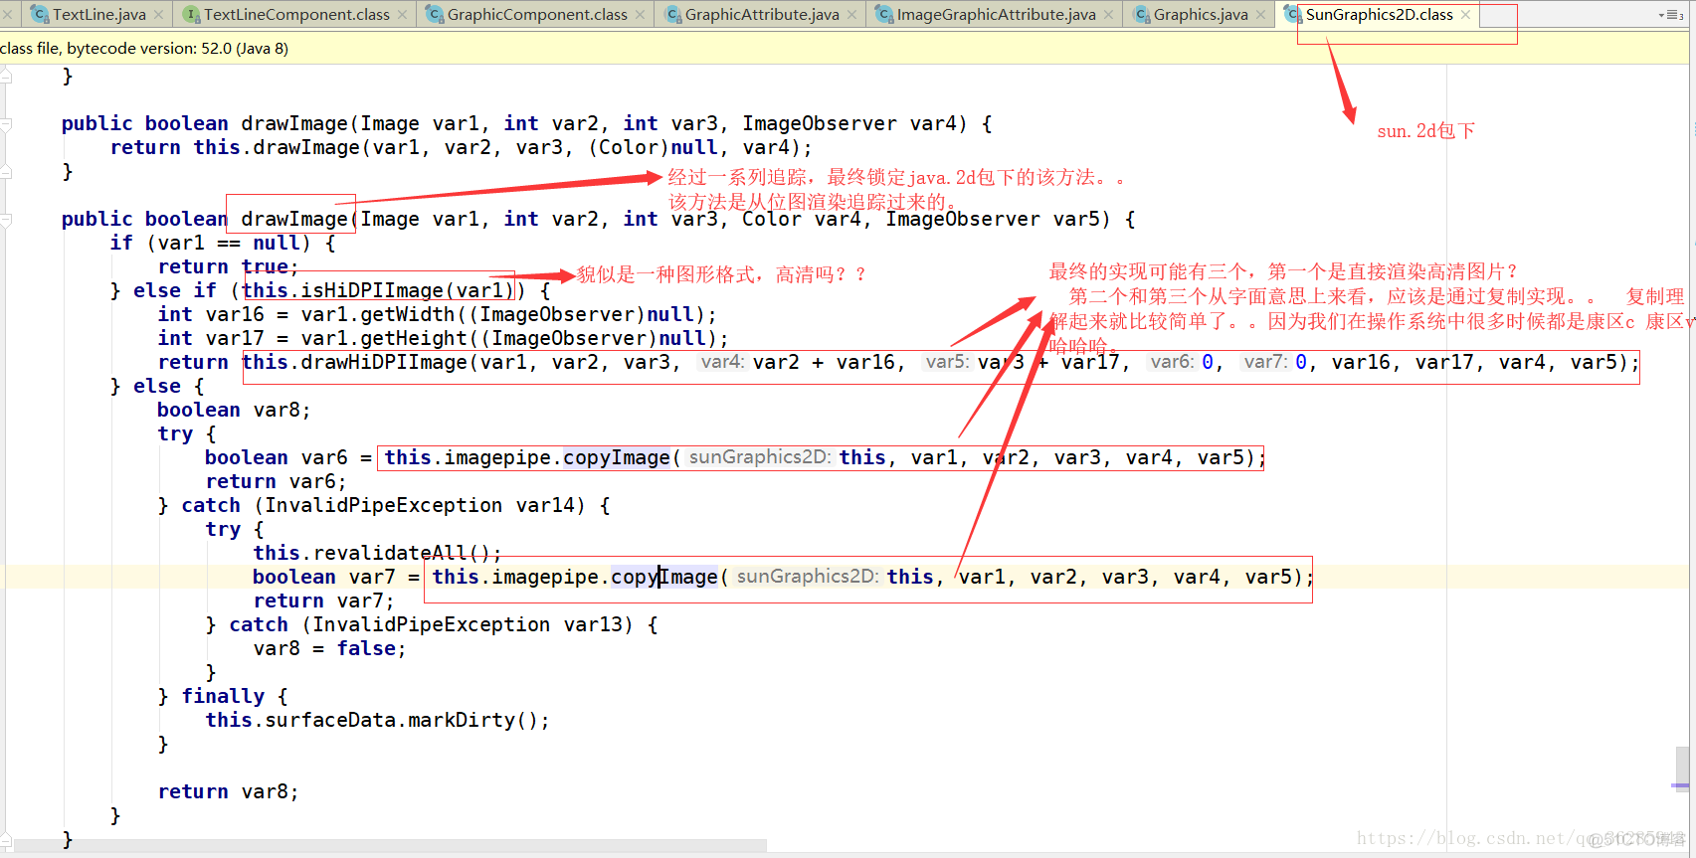
Task: Close the TextLineComponent.class tab
Action: pyautogui.click(x=402, y=15)
